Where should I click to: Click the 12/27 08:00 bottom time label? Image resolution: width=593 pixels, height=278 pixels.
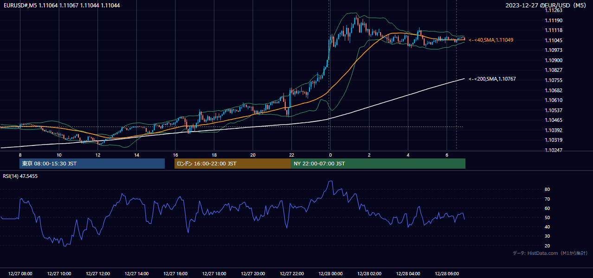pyautogui.click(x=20, y=274)
